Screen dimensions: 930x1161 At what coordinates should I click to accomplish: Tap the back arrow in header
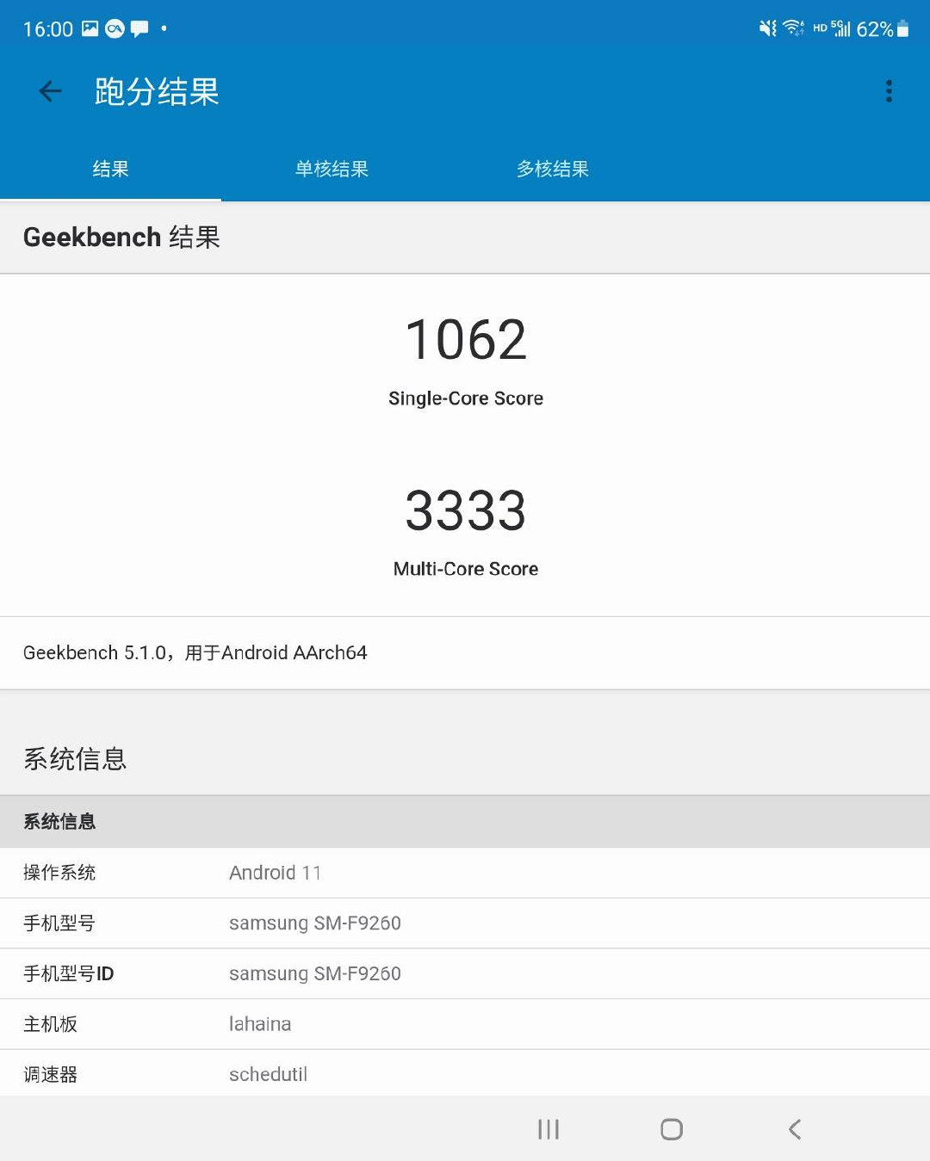click(51, 91)
